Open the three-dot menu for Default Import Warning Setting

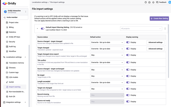tap(165, 29)
